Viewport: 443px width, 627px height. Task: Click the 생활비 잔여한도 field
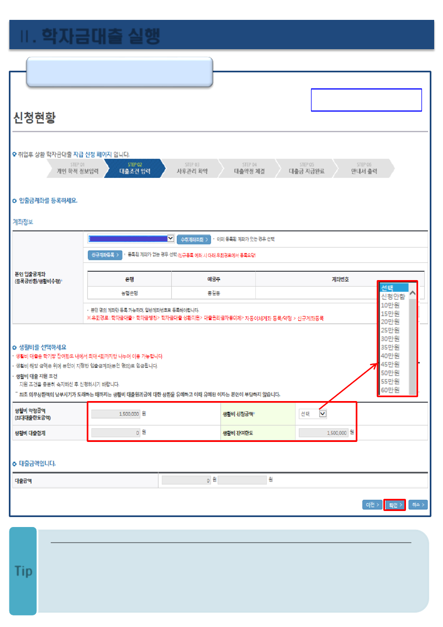tap(324, 433)
